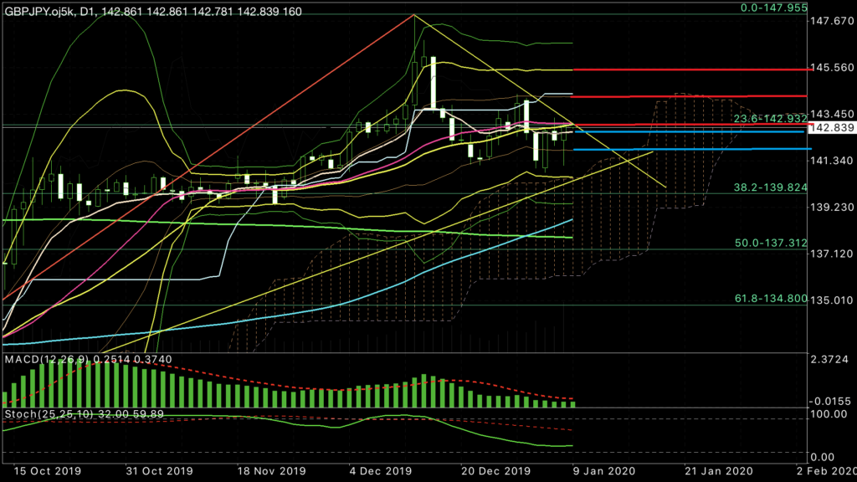857x482 pixels.
Task: Click the Fibonacci 0.0-147.955 level label
Action: [774, 8]
